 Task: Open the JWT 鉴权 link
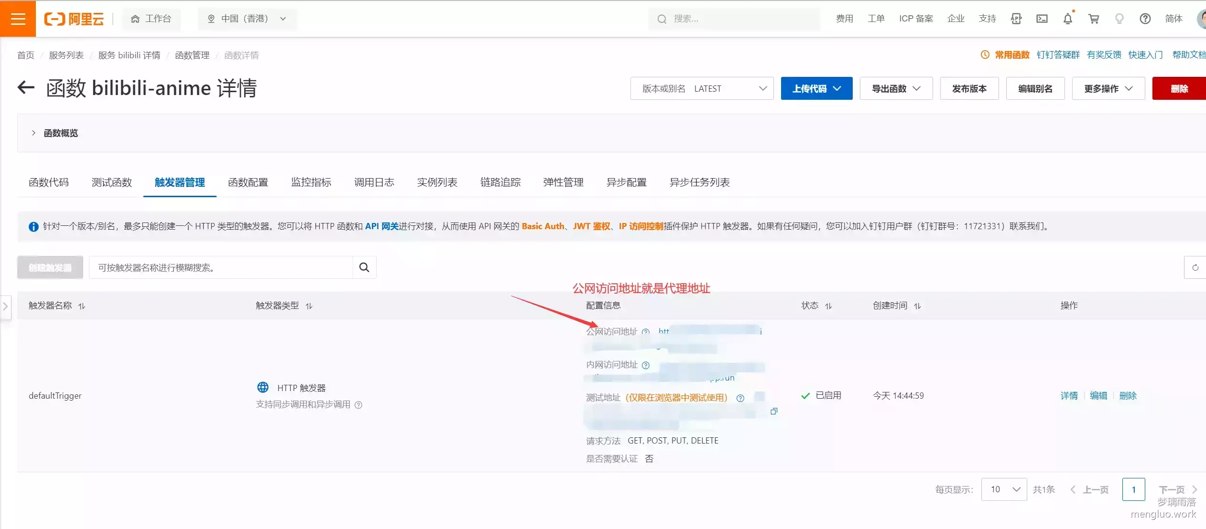click(591, 226)
